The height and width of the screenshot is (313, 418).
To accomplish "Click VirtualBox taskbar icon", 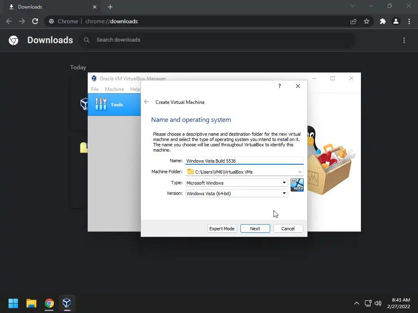I will (x=67, y=303).
